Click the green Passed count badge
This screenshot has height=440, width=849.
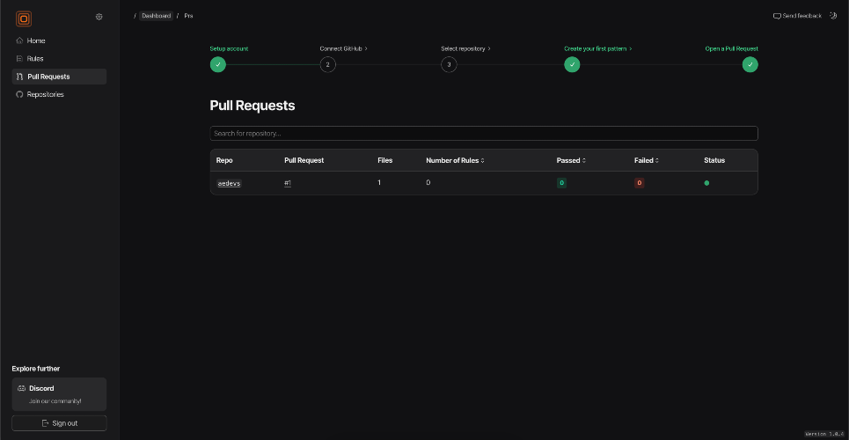(561, 183)
